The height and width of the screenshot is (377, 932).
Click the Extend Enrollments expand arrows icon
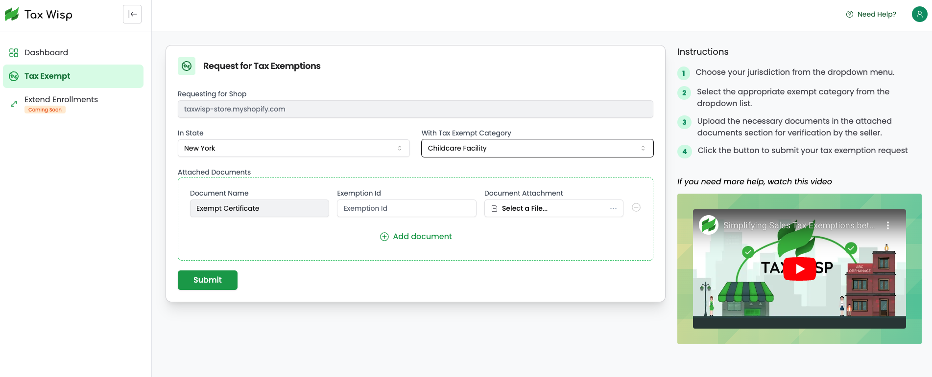click(x=14, y=103)
